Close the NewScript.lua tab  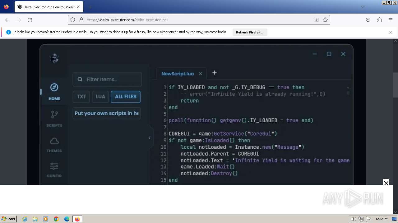201,74
